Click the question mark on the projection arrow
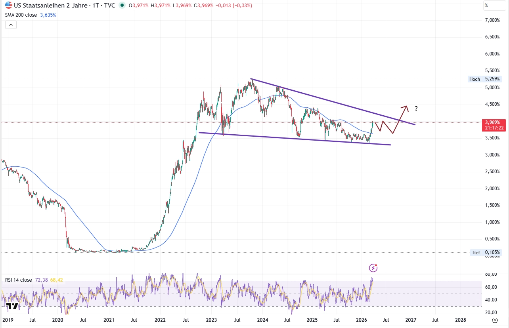This screenshot has height=328, width=509. pos(416,109)
